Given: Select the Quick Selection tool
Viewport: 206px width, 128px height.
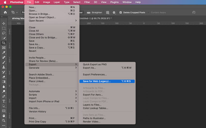Looking at the screenshot, I should (4, 38).
